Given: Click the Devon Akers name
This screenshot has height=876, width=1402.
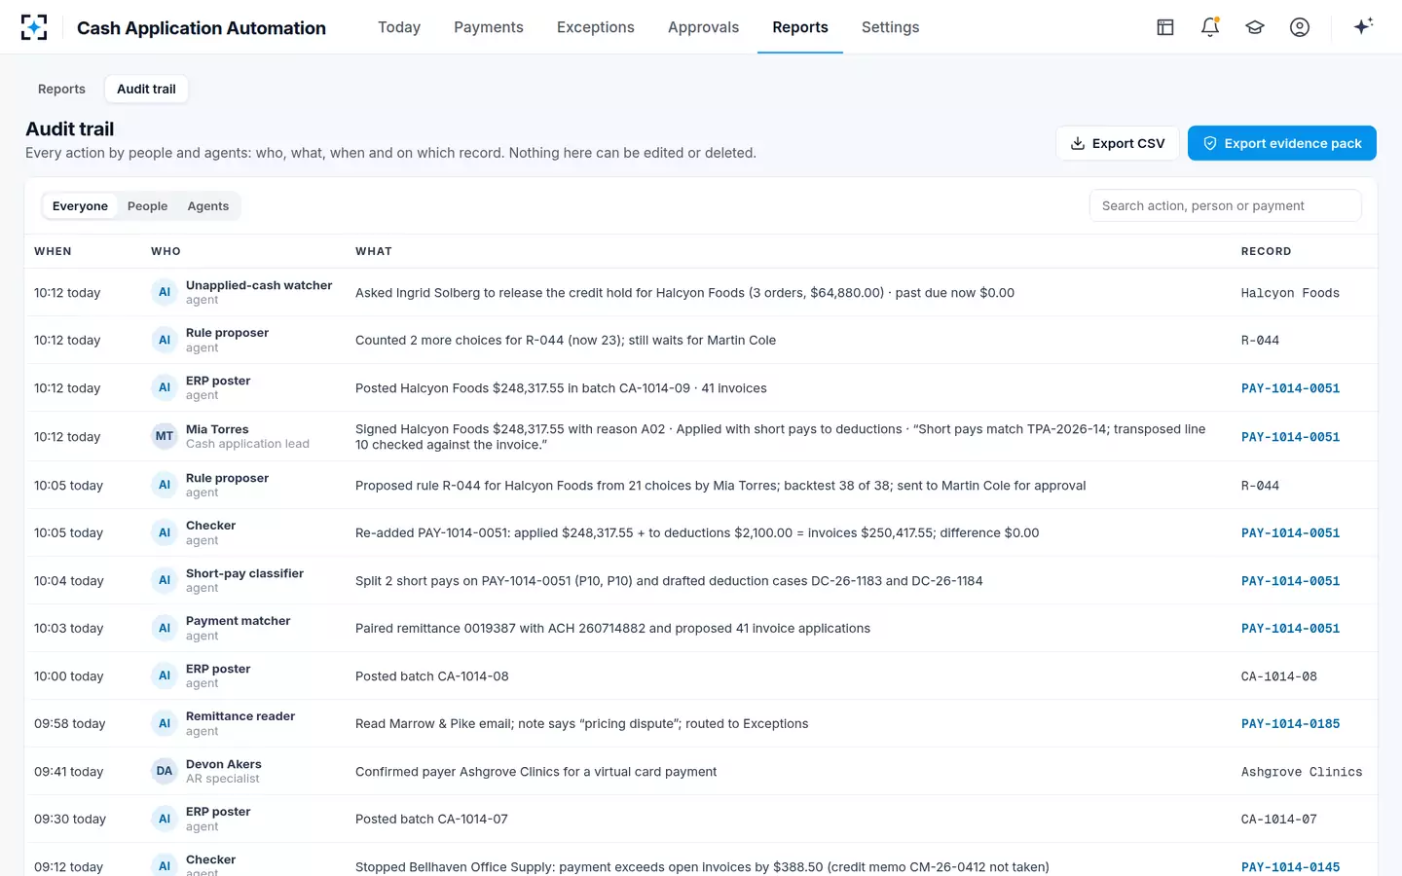Looking at the screenshot, I should [x=224, y=764].
